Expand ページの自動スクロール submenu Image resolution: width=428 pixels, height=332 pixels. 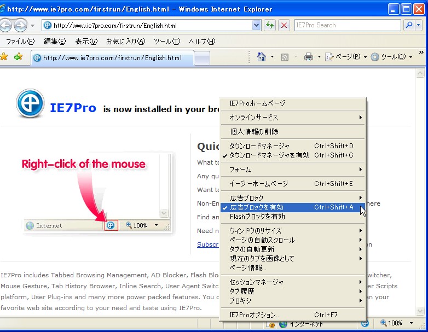[x=293, y=240]
